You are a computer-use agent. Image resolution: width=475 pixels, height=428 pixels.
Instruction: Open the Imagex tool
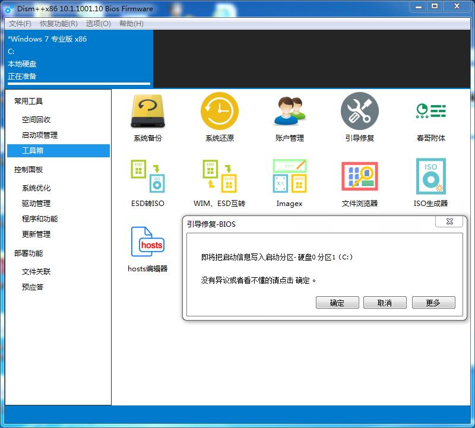[x=289, y=182]
